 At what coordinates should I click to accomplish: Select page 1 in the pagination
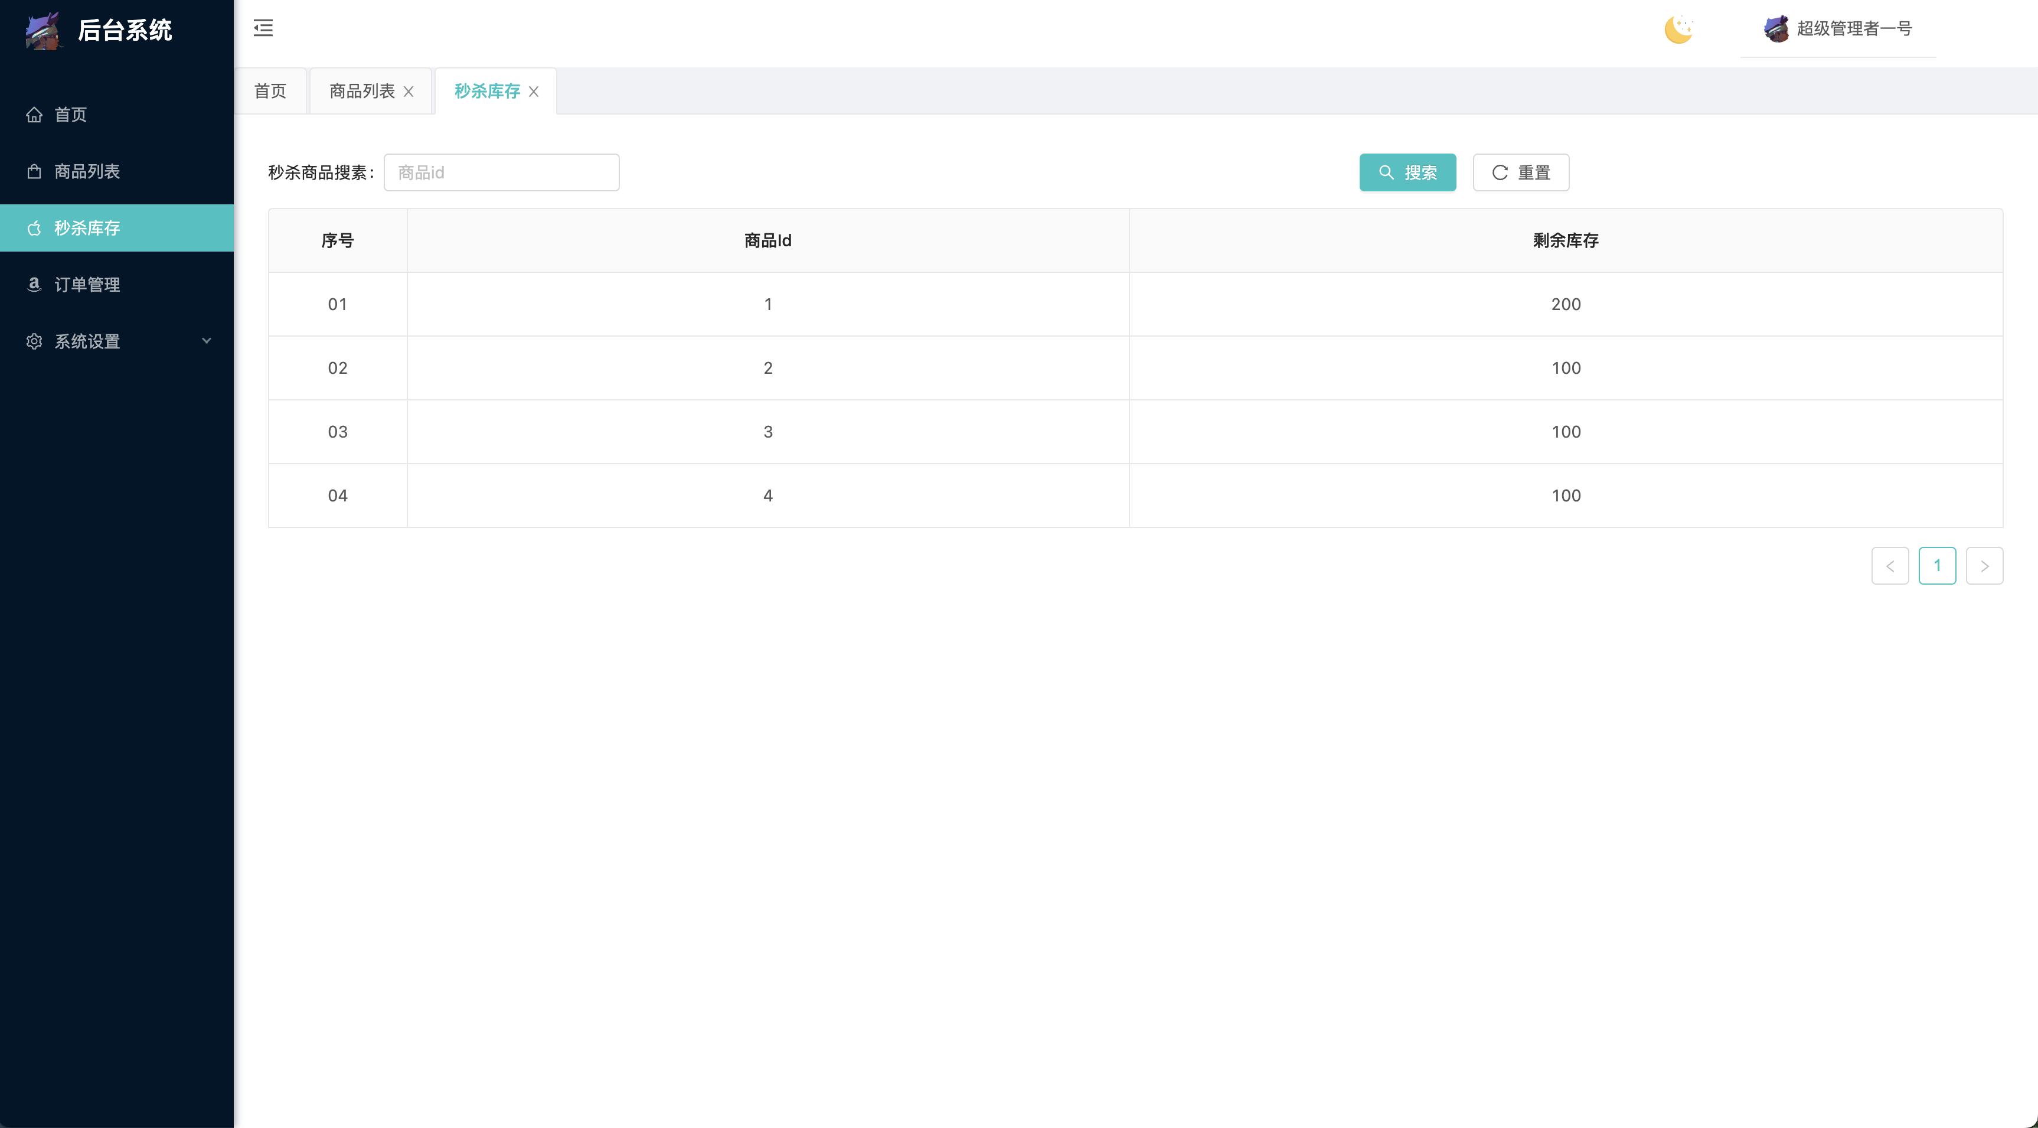1936,566
